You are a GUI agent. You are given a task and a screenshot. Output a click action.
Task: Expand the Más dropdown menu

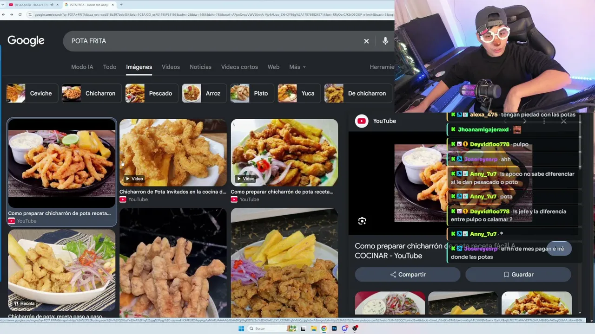(x=297, y=67)
